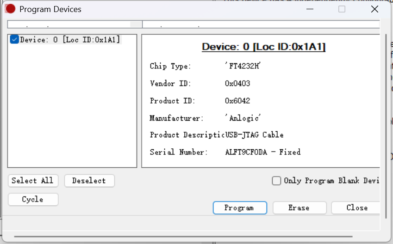Click the Deselect button
393x244 pixels.
point(89,181)
